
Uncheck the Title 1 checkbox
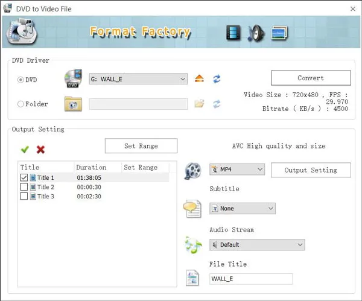(24, 178)
